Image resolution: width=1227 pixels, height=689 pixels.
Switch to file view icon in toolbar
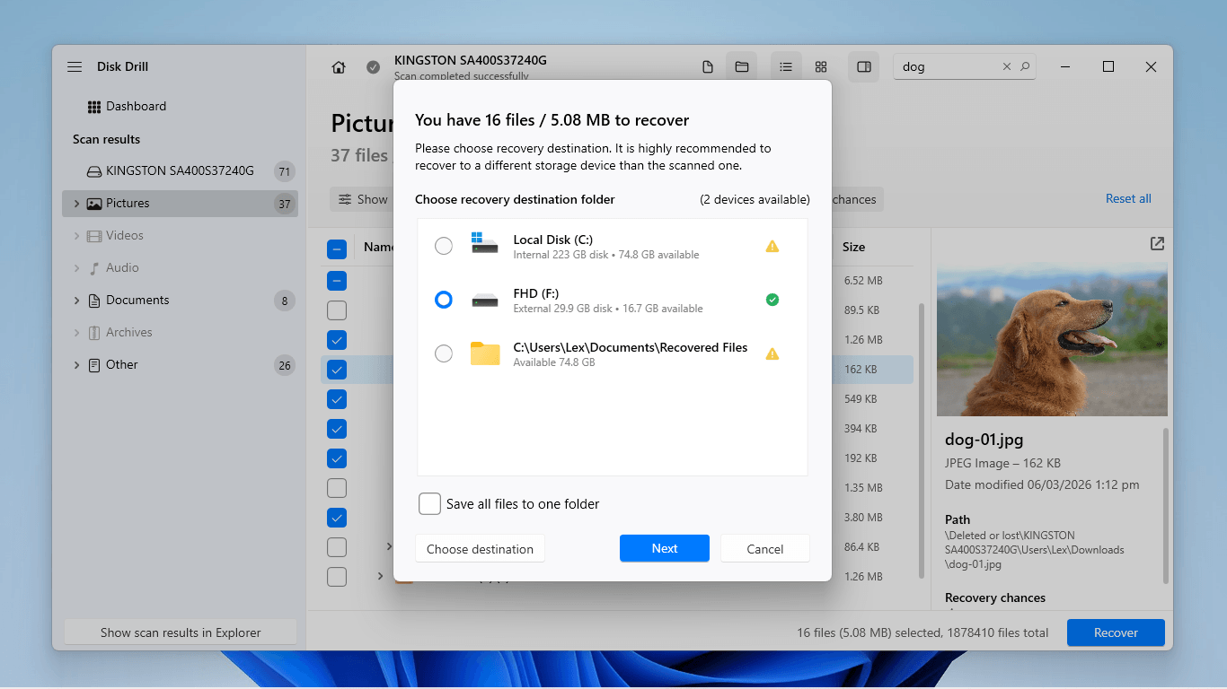(708, 67)
